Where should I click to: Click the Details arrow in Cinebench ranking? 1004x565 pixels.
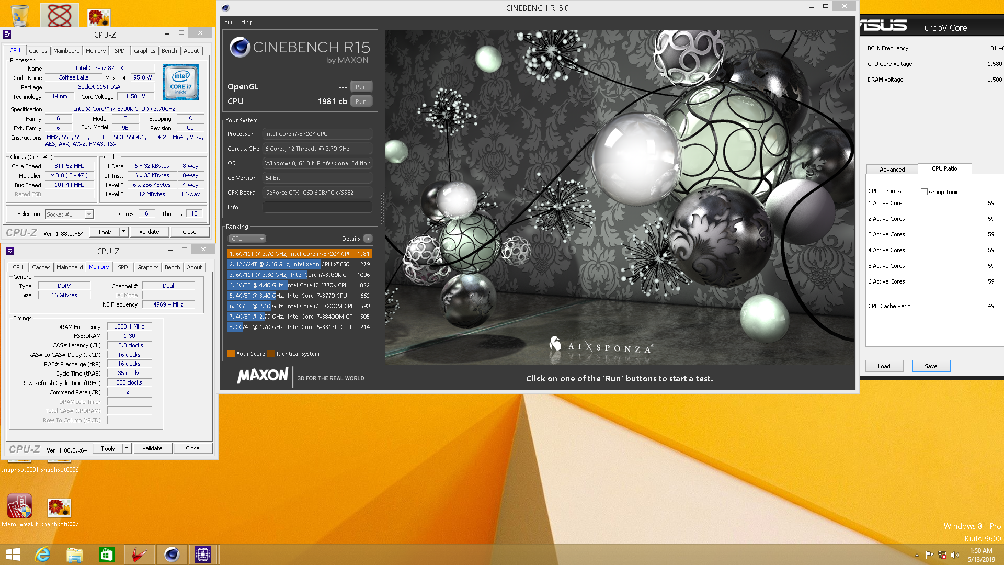[x=368, y=239]
